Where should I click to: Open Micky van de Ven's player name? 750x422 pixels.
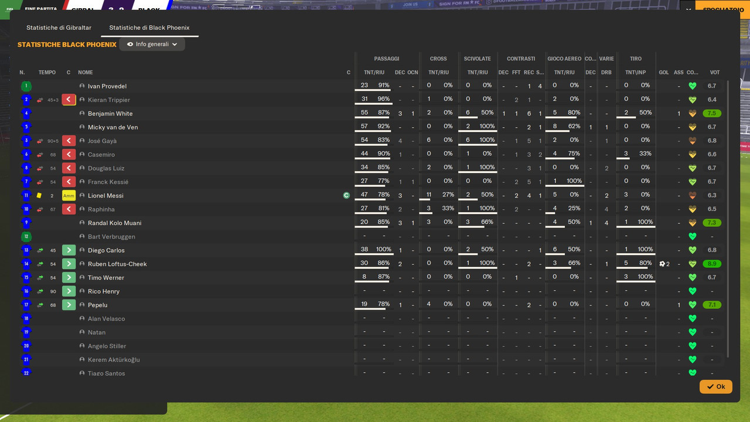pos(112,127)
